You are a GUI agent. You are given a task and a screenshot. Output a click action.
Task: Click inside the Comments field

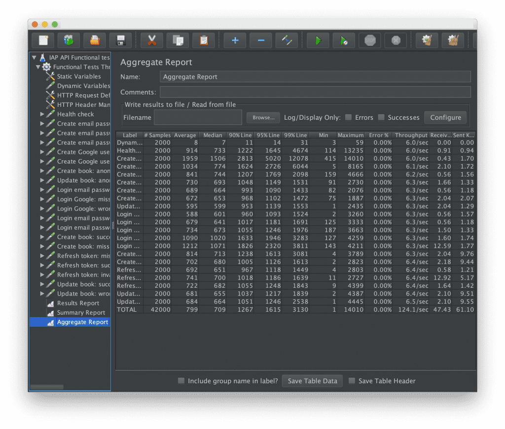(316, 92)
